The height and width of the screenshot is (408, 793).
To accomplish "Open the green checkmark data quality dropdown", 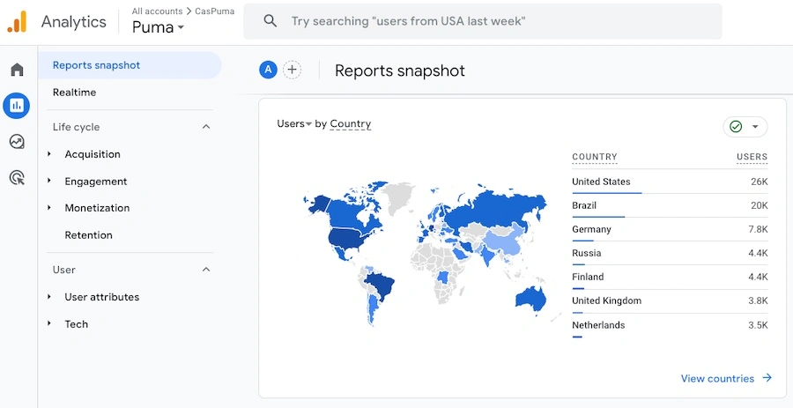I will [745, 127].
